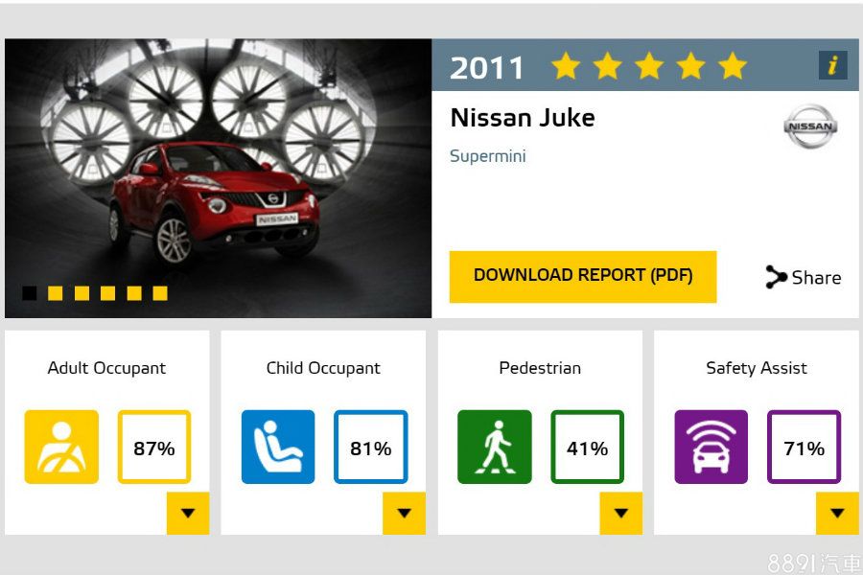Click the green Pedestrian walking icon
The width and height of the screenshot is (863, 575).
tap(494, 447)
